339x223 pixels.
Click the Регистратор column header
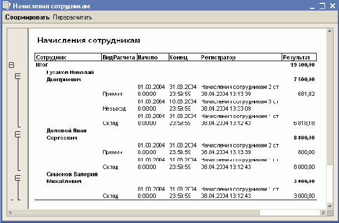[240, 57]
